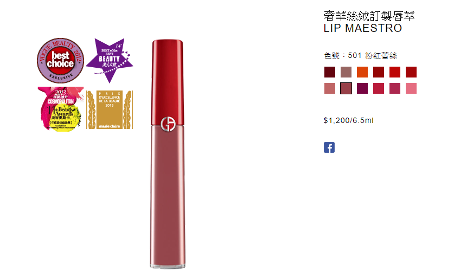This screenshot has height=278, width=473.
Task: Pick the bright red fifth swatch, top row
Action: [x=395, y=73]
